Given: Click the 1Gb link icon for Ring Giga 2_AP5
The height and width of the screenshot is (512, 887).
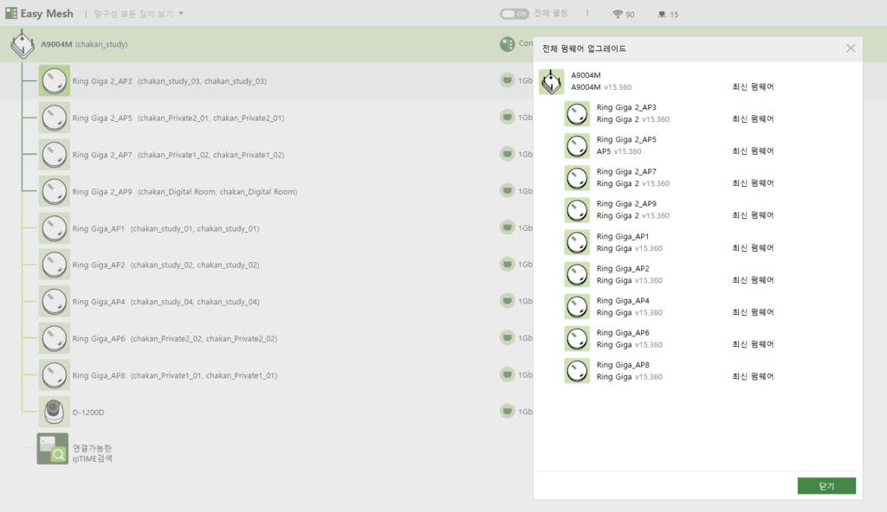Looking at the screenshot, I should coord(508,117).
